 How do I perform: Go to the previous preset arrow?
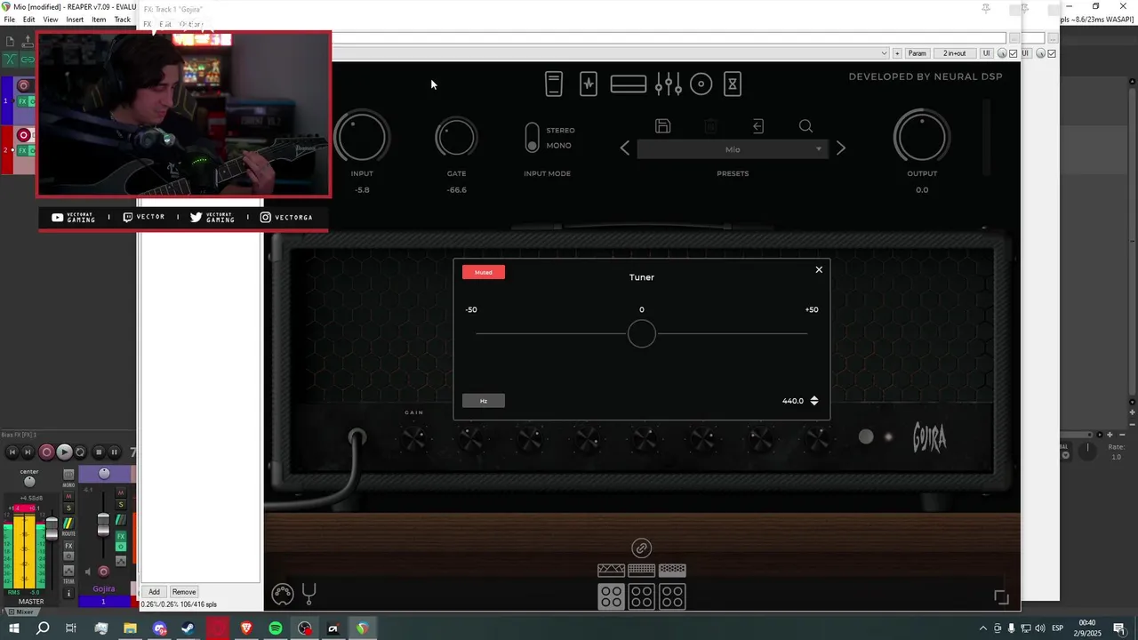point(624,148)
